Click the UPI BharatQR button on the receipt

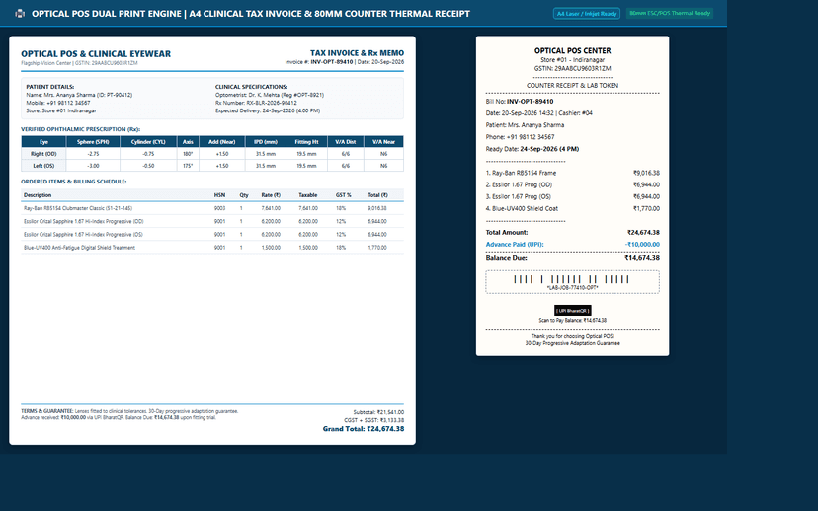click(x=572, y=311)
